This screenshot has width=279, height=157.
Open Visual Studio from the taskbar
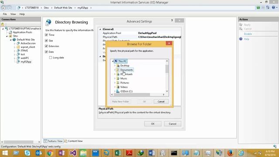(x=73, y=153)
